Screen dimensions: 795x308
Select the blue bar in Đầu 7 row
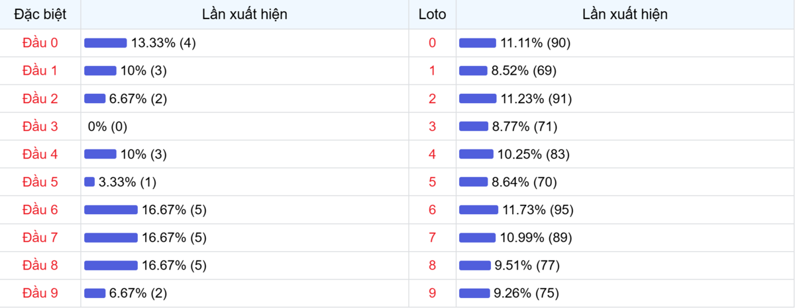(x=111, y=238)
